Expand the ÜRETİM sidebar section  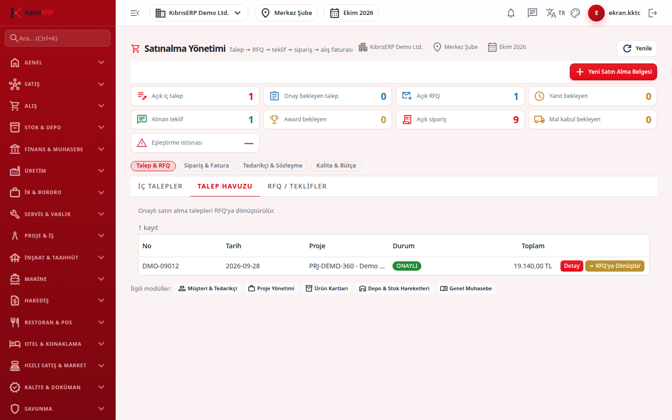pyautogui.click(x=57, y=171)
